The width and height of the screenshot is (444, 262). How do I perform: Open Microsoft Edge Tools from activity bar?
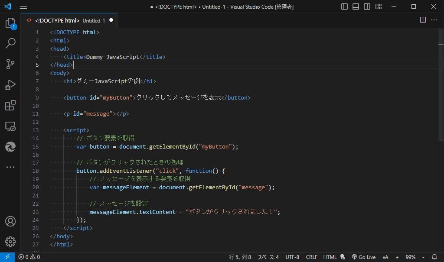[x=10, y=147]
